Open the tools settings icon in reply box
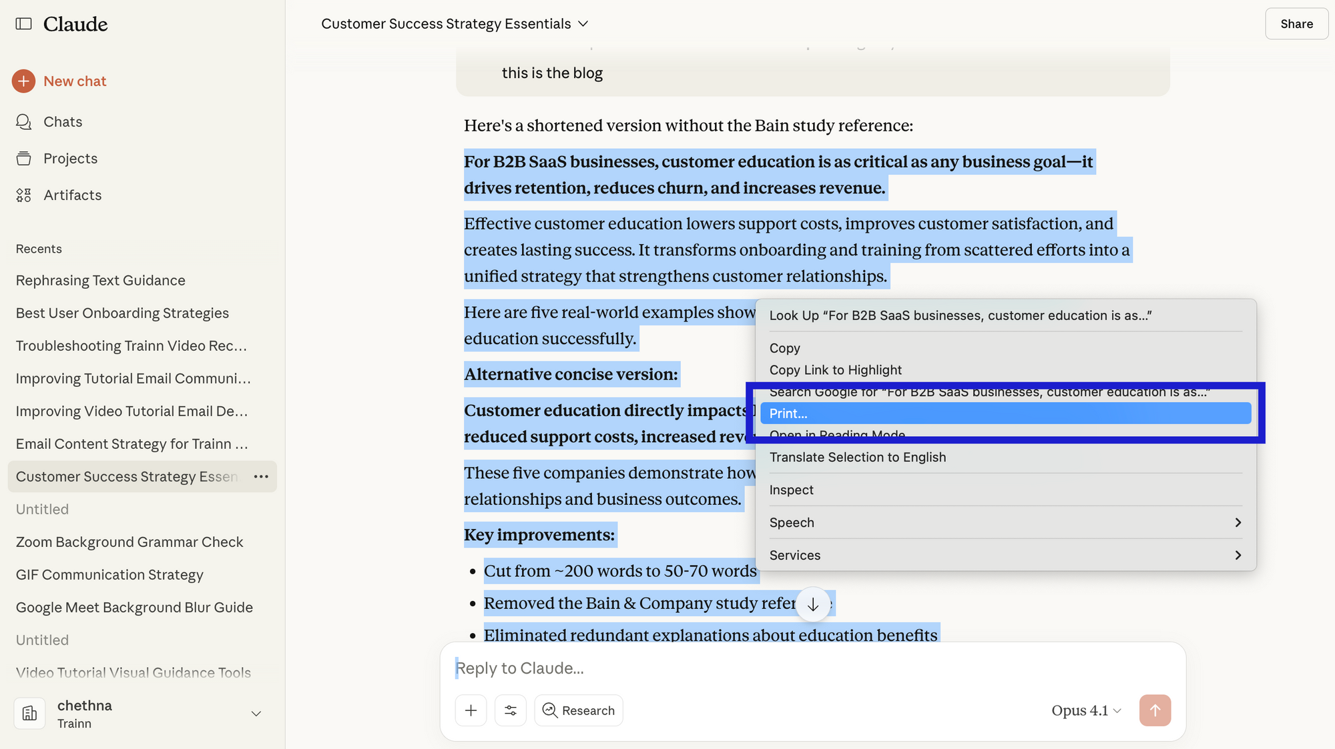 coord(511,710)
